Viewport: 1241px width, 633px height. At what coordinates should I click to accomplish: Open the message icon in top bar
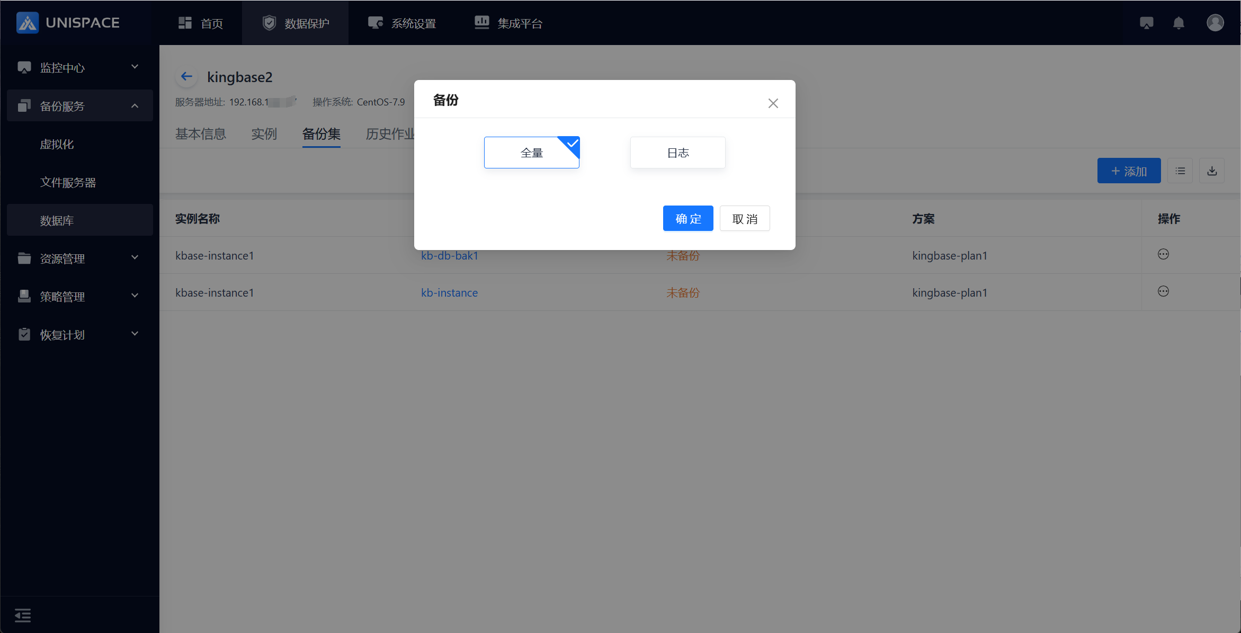coord(1147,23)
